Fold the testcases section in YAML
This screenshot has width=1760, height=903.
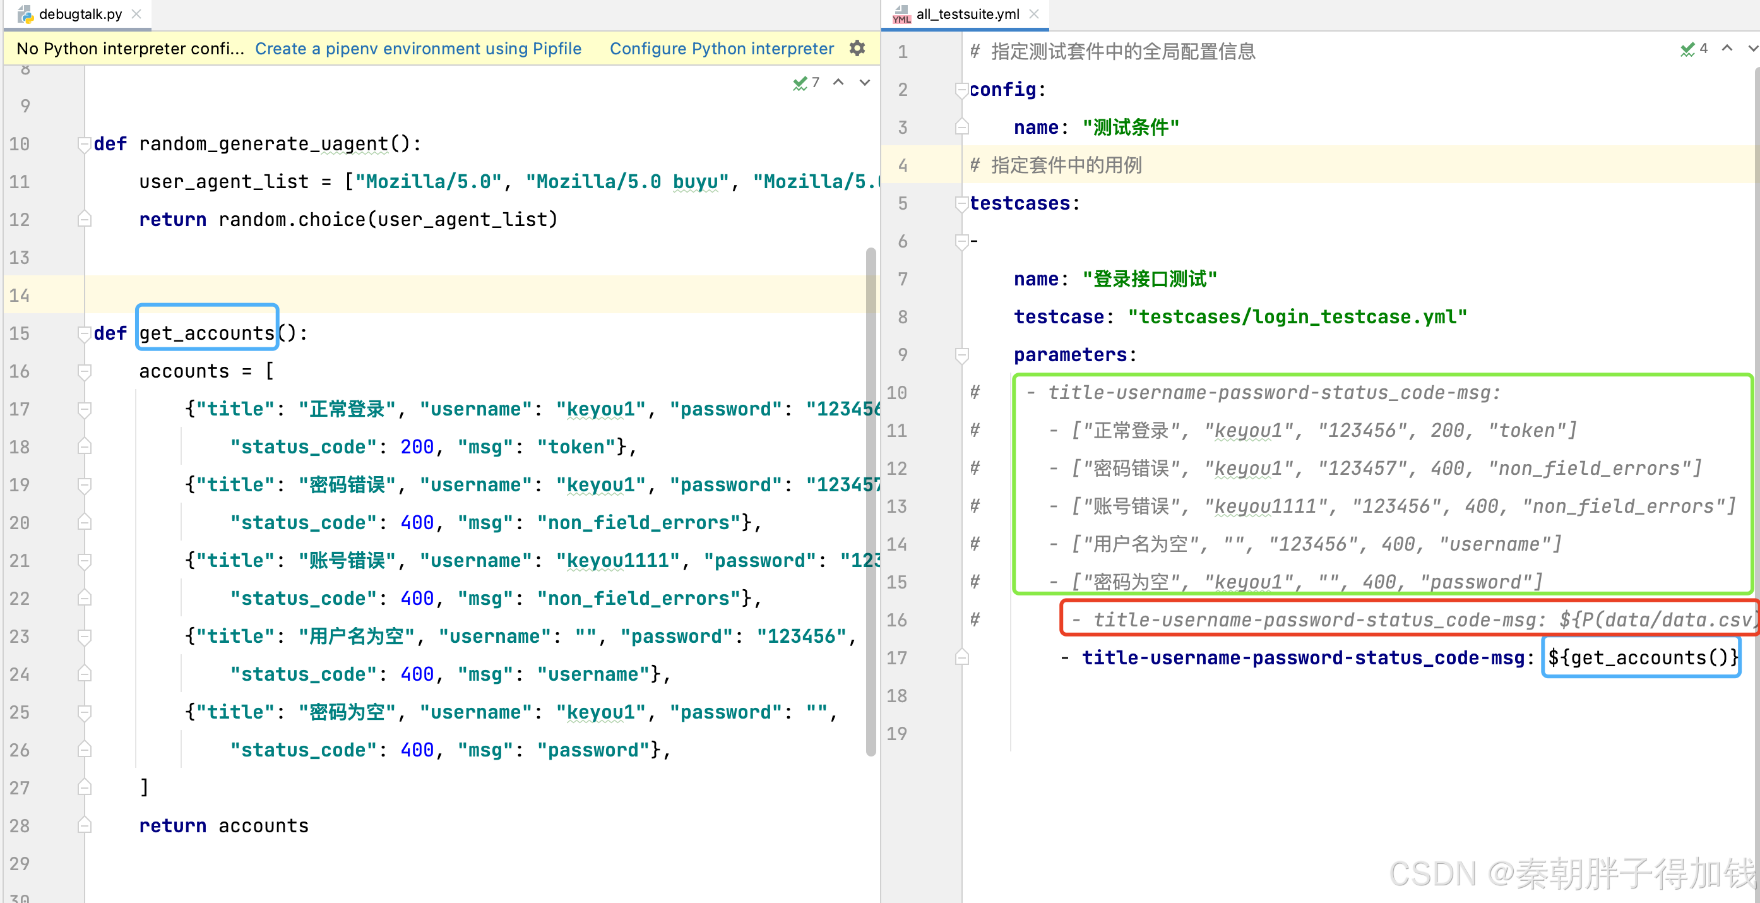tap(961, 203)
